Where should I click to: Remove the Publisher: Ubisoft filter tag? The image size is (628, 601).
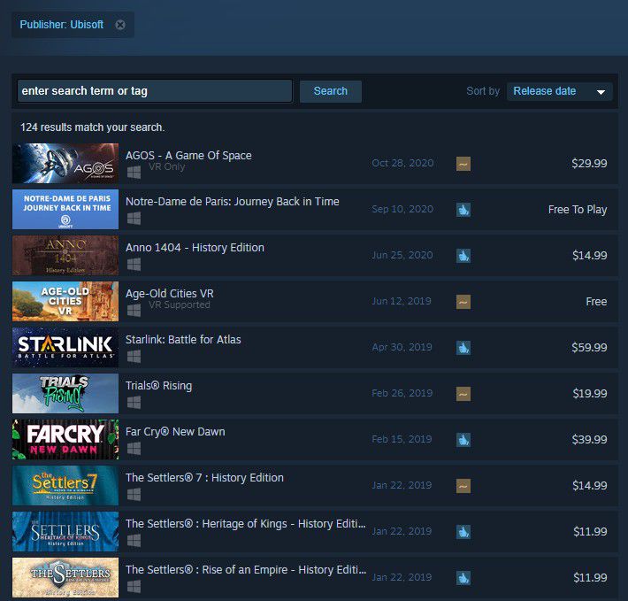pyautogui.click(x=119, y=25)
